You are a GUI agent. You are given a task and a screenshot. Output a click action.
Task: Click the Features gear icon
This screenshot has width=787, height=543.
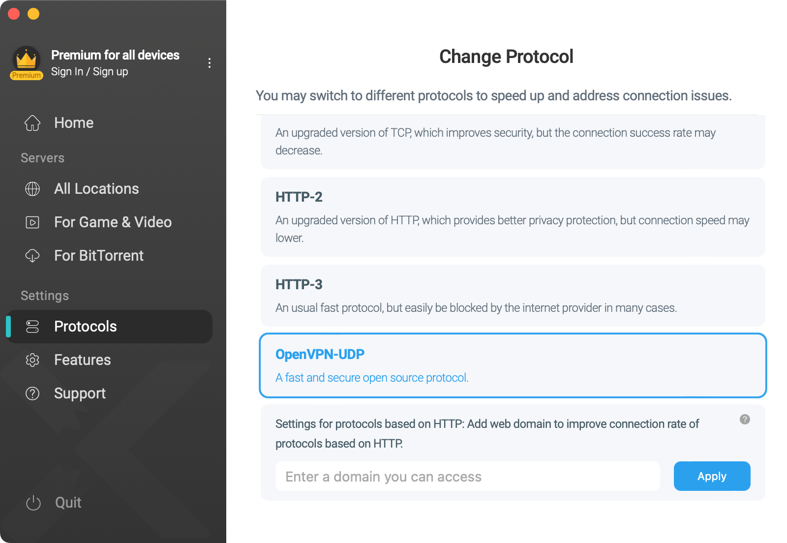pos(32,360)
